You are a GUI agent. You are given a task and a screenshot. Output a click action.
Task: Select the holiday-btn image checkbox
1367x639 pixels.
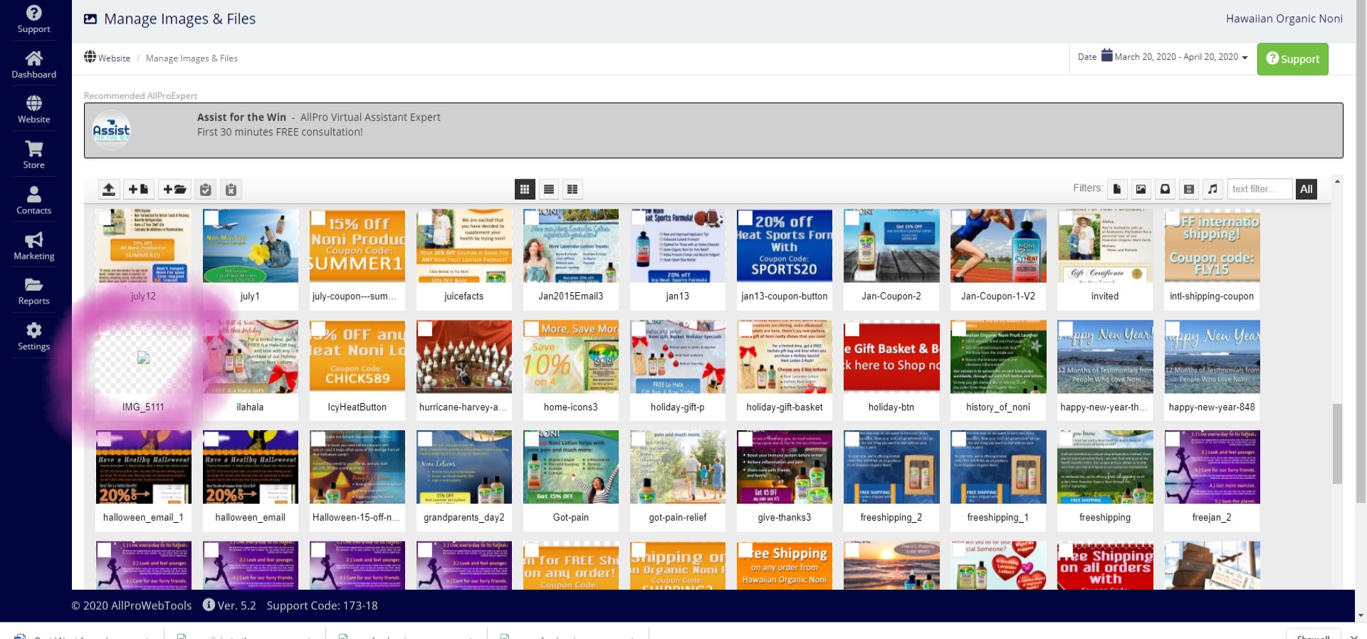[852, 329]
